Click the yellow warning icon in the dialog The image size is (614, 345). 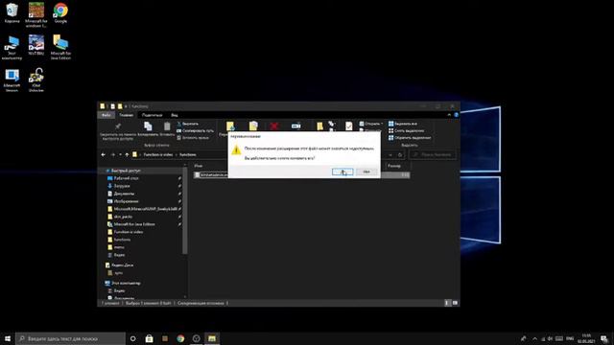(236, 149)
